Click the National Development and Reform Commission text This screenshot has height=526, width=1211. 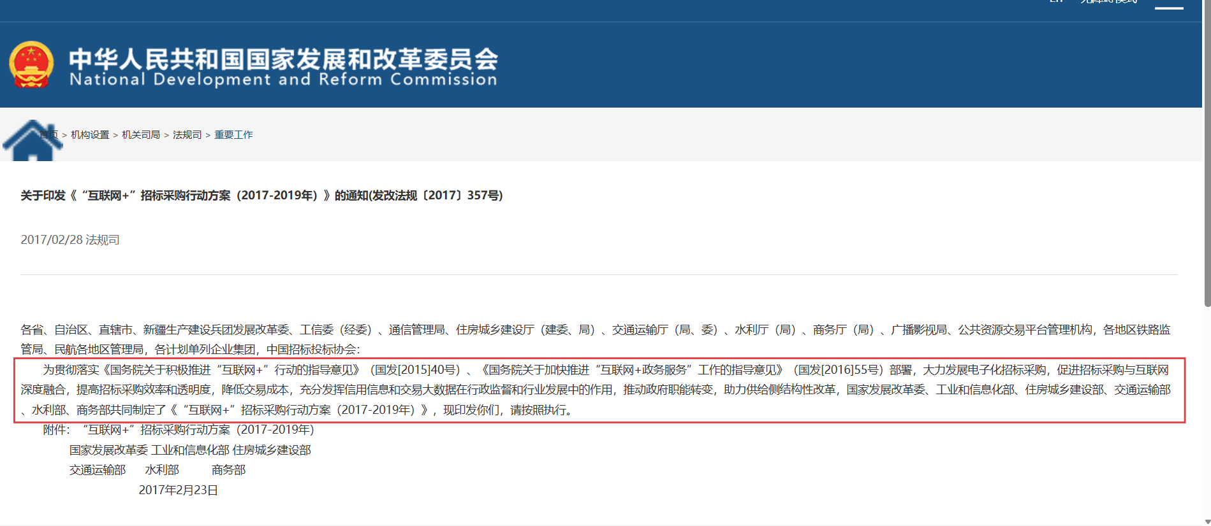coord(283,80)
